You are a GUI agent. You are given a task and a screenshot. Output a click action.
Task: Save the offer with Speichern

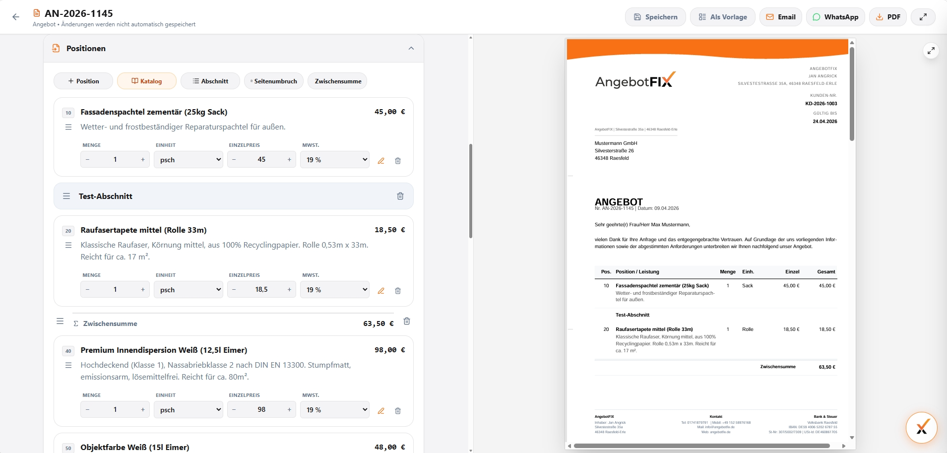[655, 17]
